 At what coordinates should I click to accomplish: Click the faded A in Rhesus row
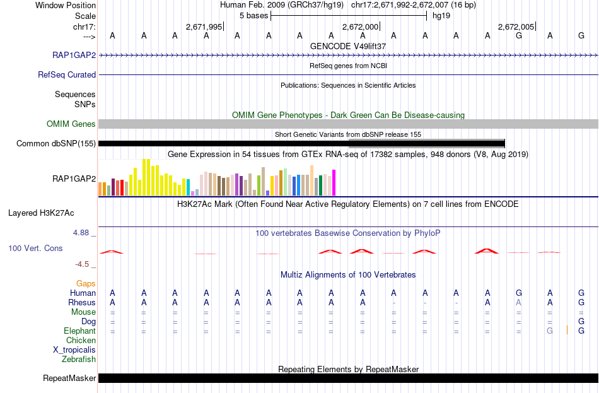click(518, 302)
